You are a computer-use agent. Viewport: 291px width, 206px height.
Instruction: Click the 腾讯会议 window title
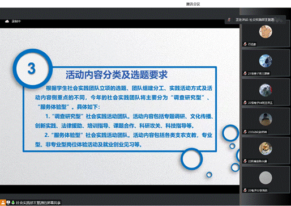[193, 4]
